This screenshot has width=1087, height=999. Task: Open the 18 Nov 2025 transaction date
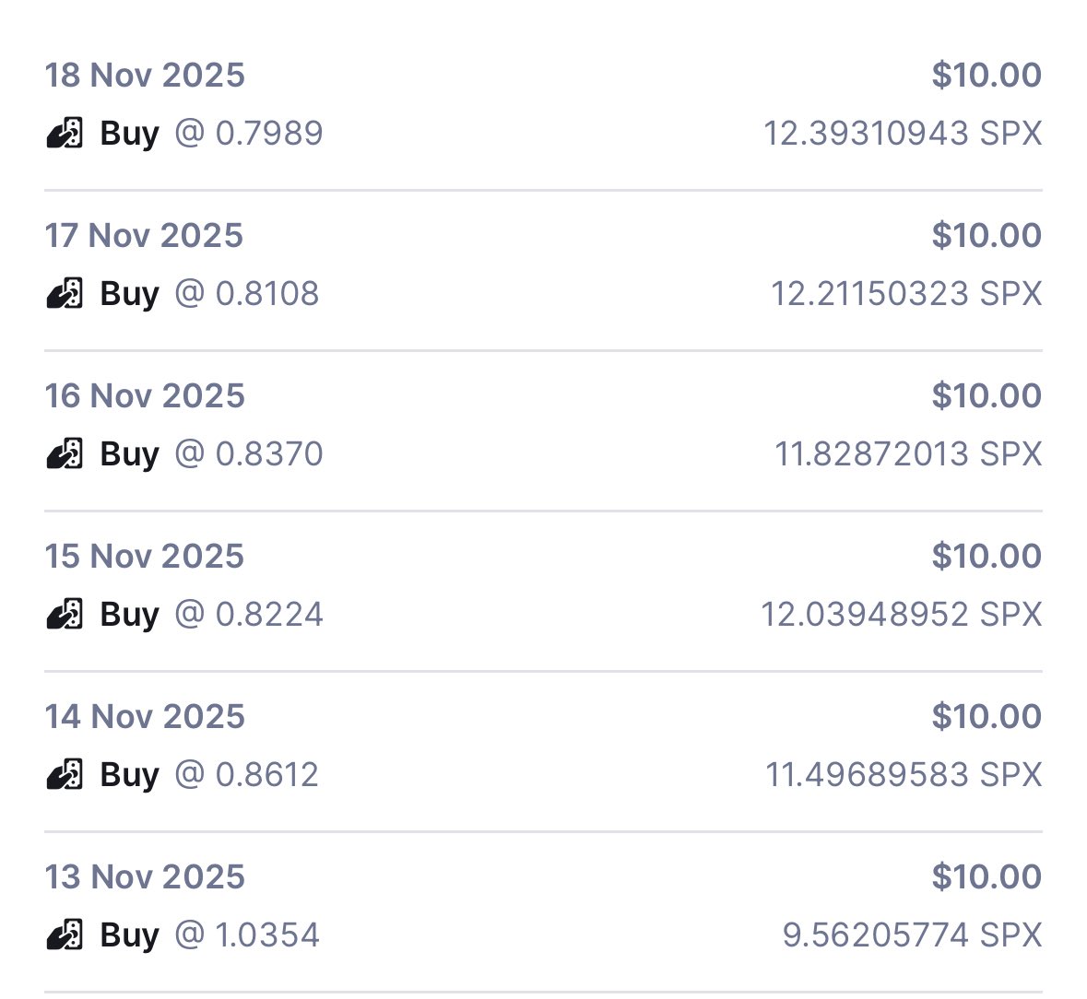tap(145, 75)
